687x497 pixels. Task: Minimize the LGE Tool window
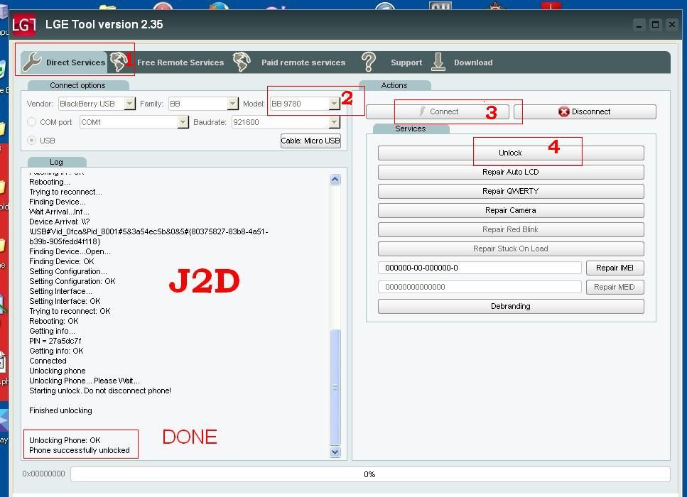point(639,25)
